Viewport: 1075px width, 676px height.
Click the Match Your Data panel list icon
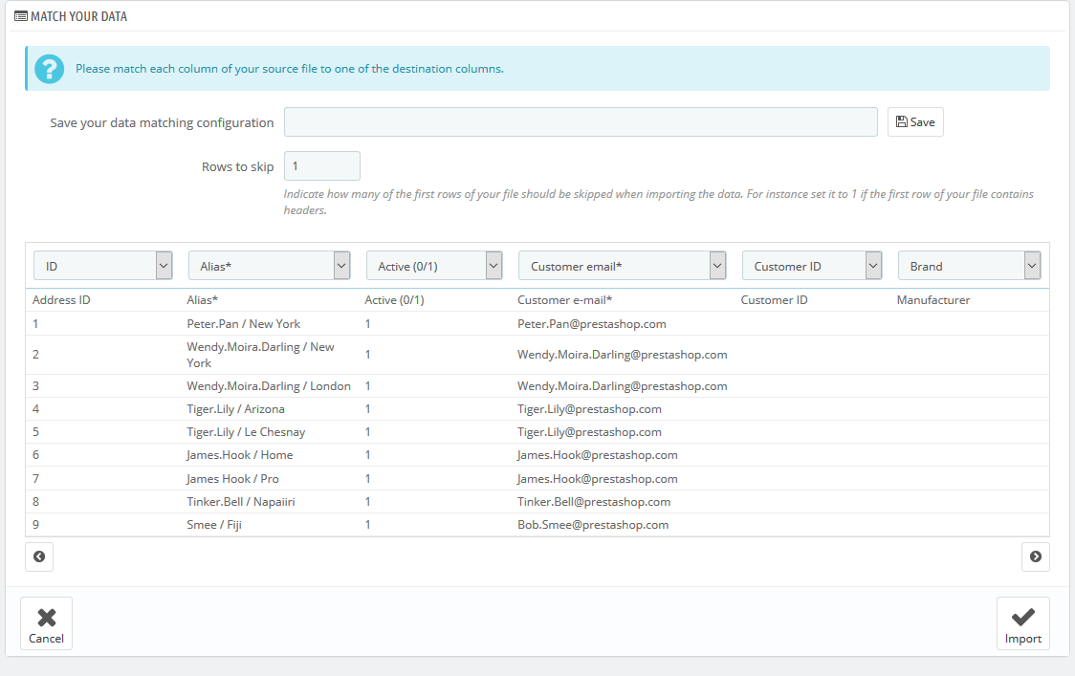[21, 16]
